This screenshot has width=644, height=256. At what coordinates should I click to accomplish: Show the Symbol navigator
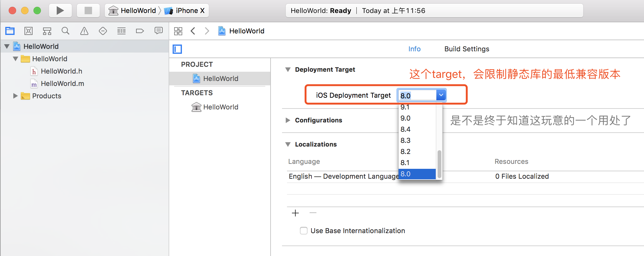pyautogui.click(x=47, y=31)
